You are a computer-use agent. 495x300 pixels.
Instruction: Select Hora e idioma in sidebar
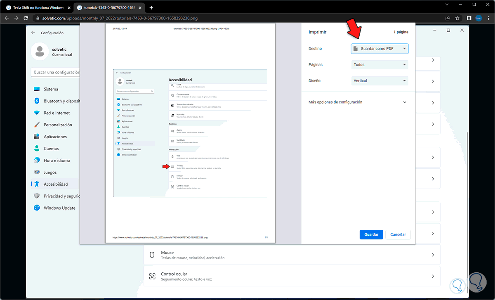(x=55, y=161)
